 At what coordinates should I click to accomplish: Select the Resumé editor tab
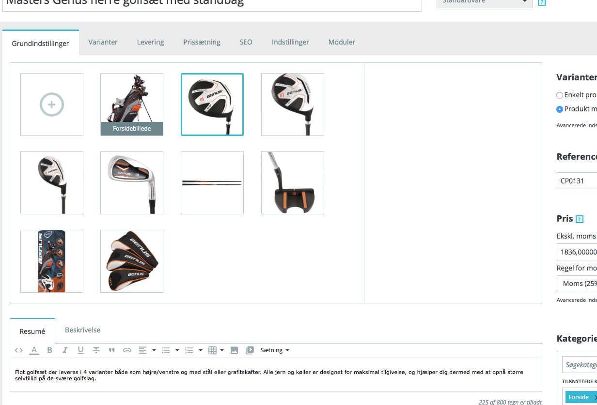[32, 331]
